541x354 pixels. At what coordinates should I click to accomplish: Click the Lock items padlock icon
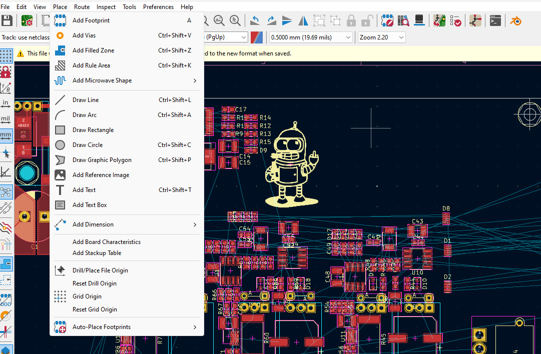pyautogui.click(x=351, y=20)
